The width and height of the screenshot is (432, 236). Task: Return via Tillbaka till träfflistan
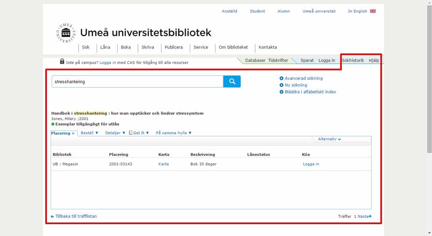point(76,217)
